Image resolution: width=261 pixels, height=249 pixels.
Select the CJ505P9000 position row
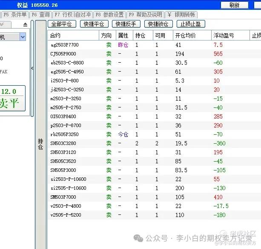(154, 54)
